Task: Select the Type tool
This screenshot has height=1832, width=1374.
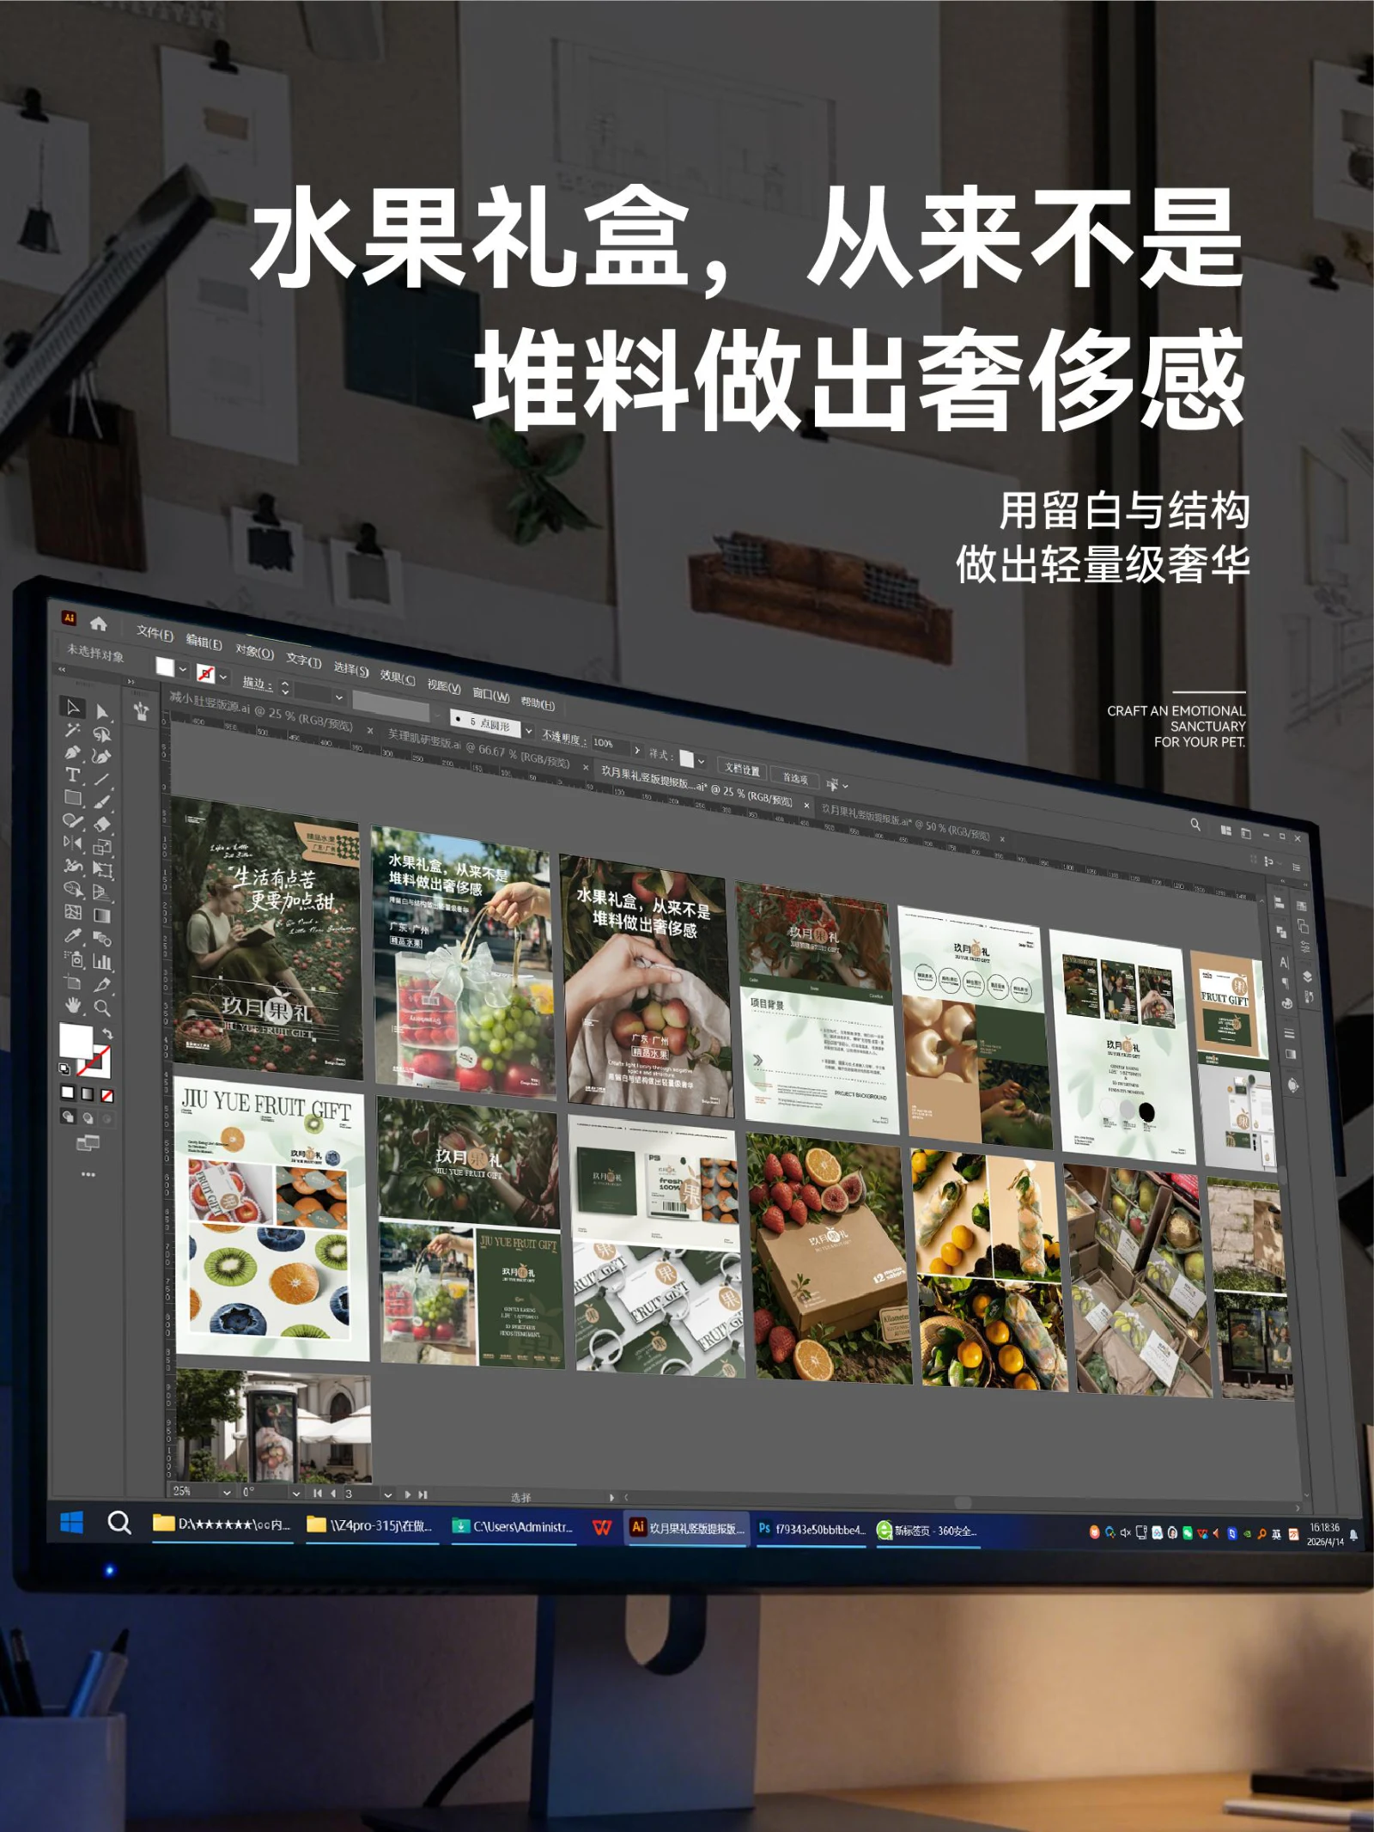Action: [72, 774]
